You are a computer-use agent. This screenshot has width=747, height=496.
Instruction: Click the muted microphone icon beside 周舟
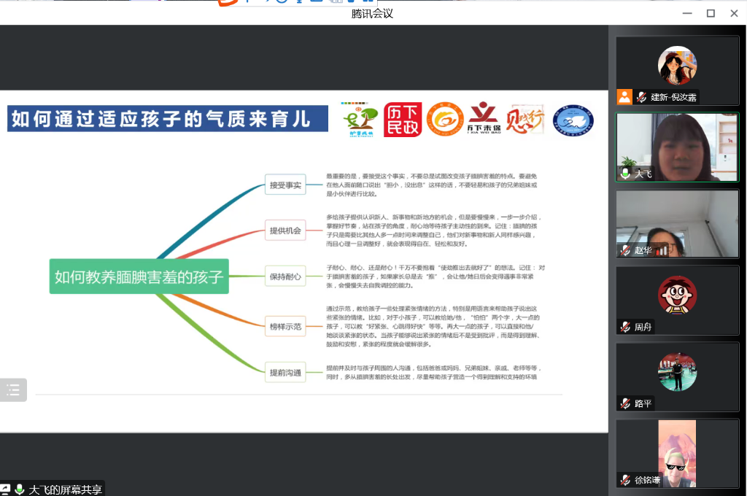point(625,327)
